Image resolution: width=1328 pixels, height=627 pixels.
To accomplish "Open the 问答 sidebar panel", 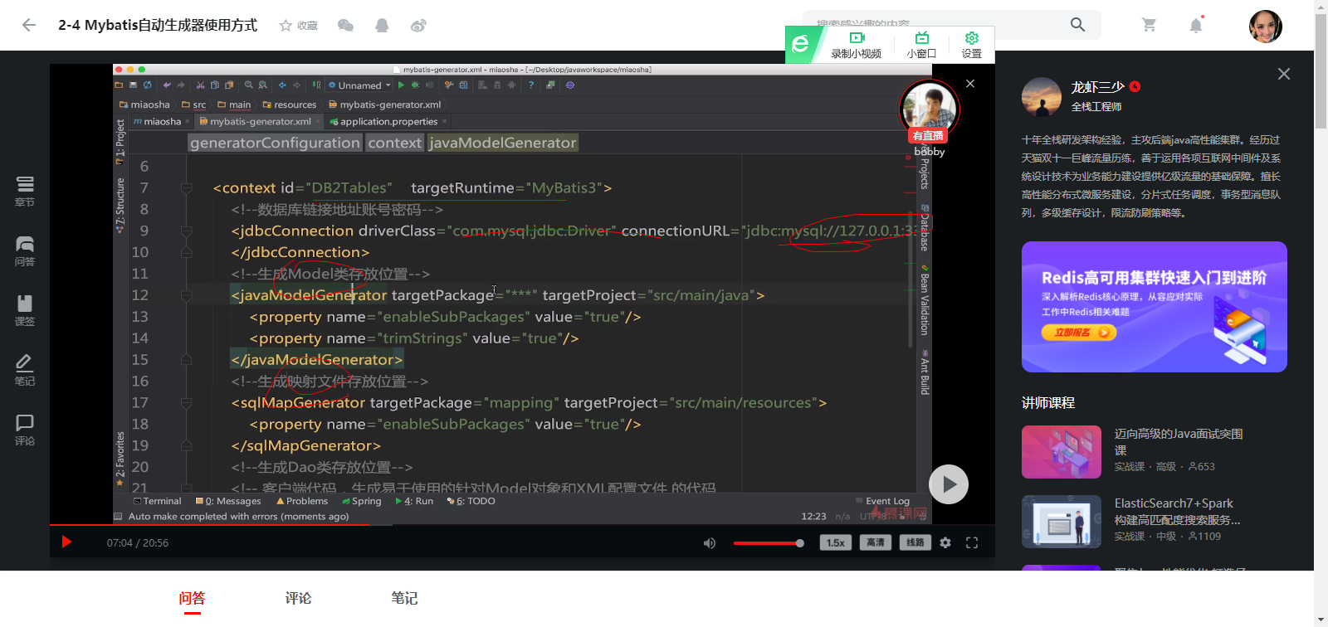I will [x=25, y=251].
